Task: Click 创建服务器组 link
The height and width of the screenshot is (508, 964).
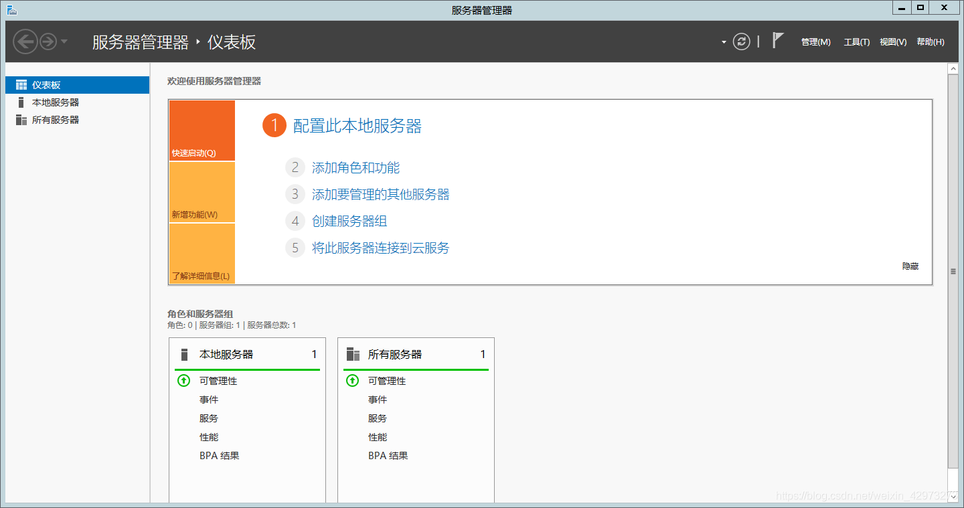Action: [x=349, y=221]
